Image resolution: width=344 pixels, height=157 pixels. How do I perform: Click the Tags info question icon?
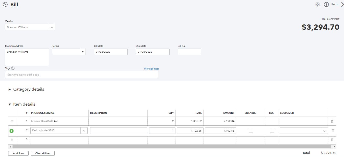13,68
